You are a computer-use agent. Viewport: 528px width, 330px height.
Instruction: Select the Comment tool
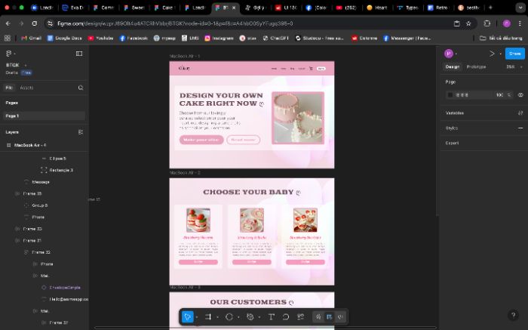point(286,317)
